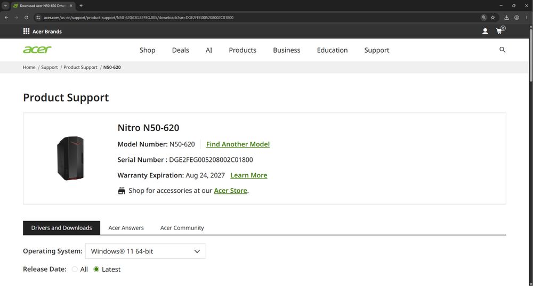Open the browser downloads icon
533x286 pixels.
pyautogui.click(x=506, y=18)
